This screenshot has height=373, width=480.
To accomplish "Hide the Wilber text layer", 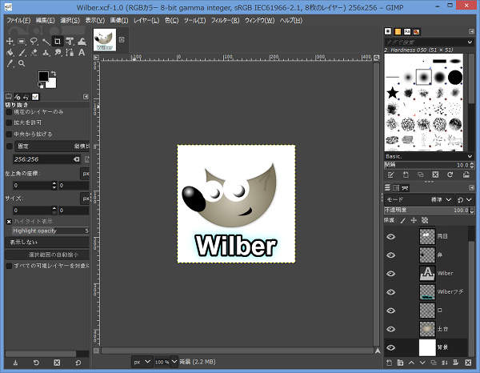I will [391, 273].
